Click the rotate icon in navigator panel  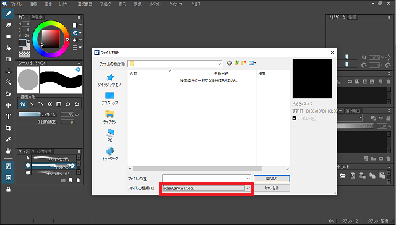(x=364, y=65)
